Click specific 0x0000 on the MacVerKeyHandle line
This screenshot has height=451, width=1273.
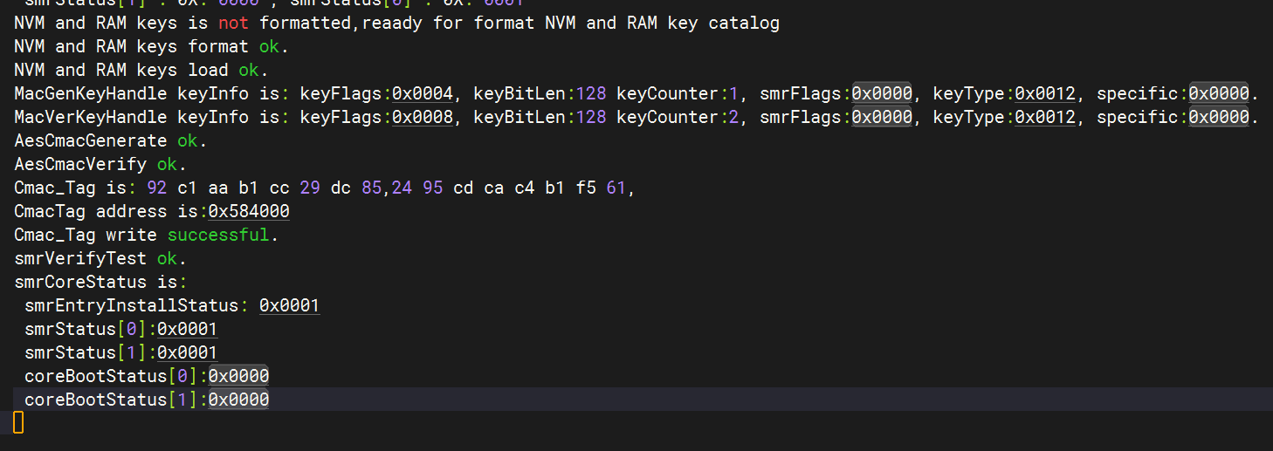tap(1219, 117)
